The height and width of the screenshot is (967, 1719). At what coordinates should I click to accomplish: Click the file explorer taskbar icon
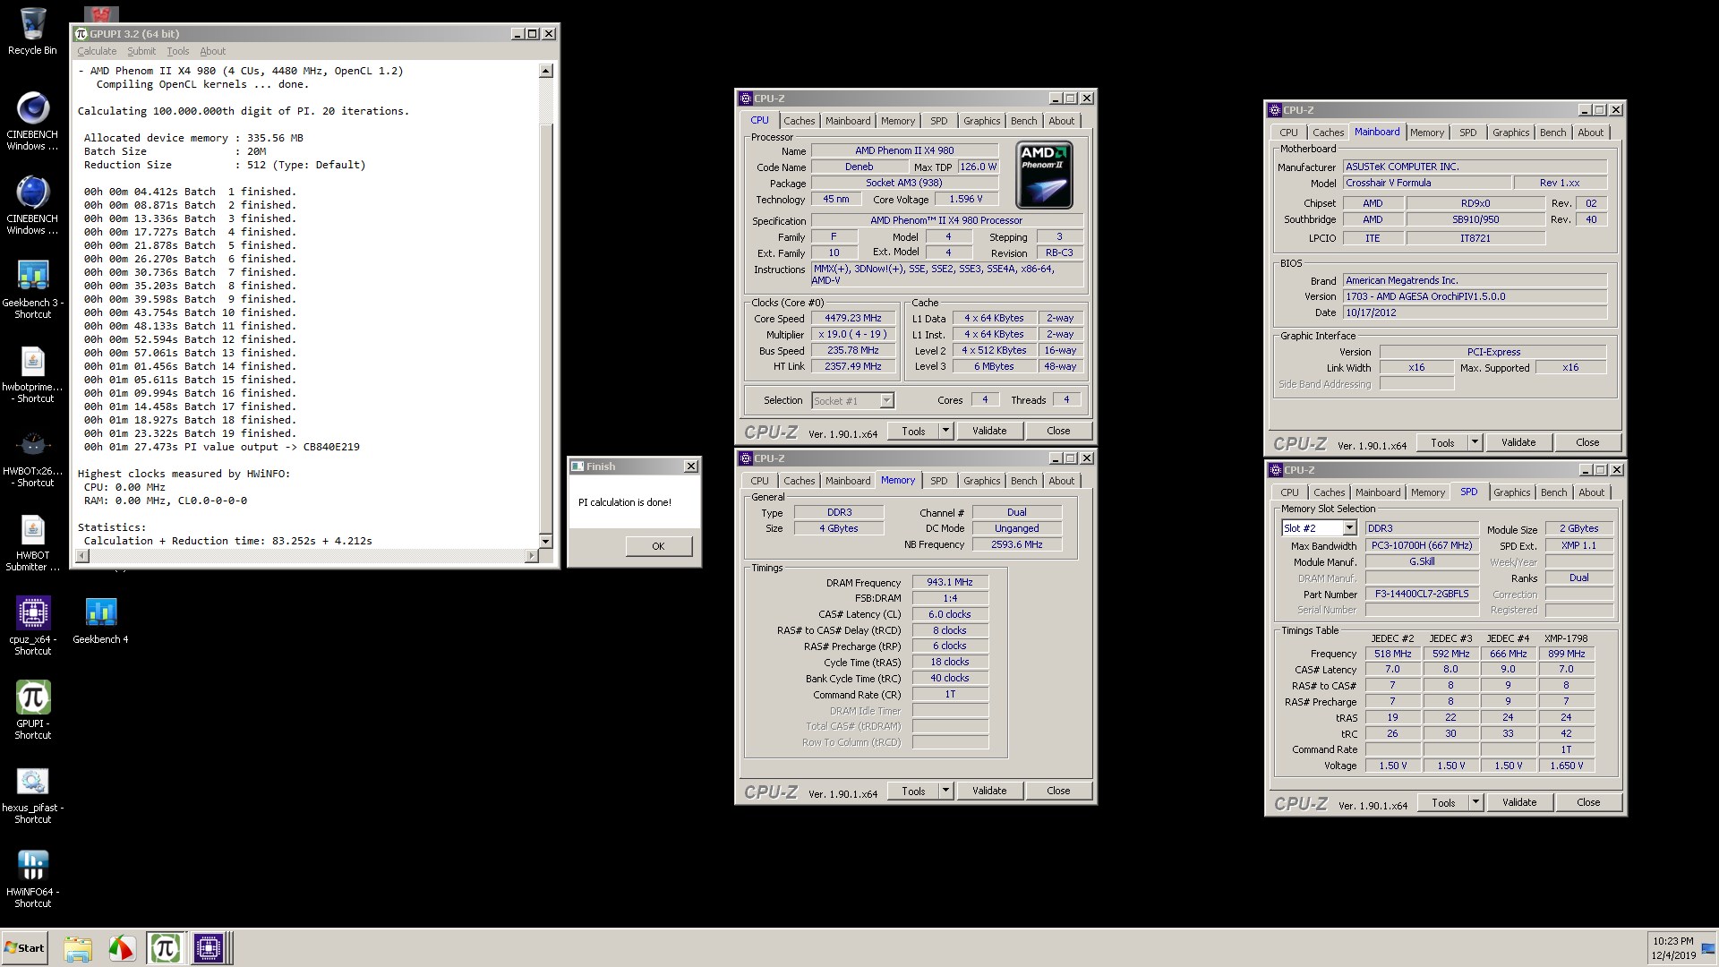pos(78,948)
